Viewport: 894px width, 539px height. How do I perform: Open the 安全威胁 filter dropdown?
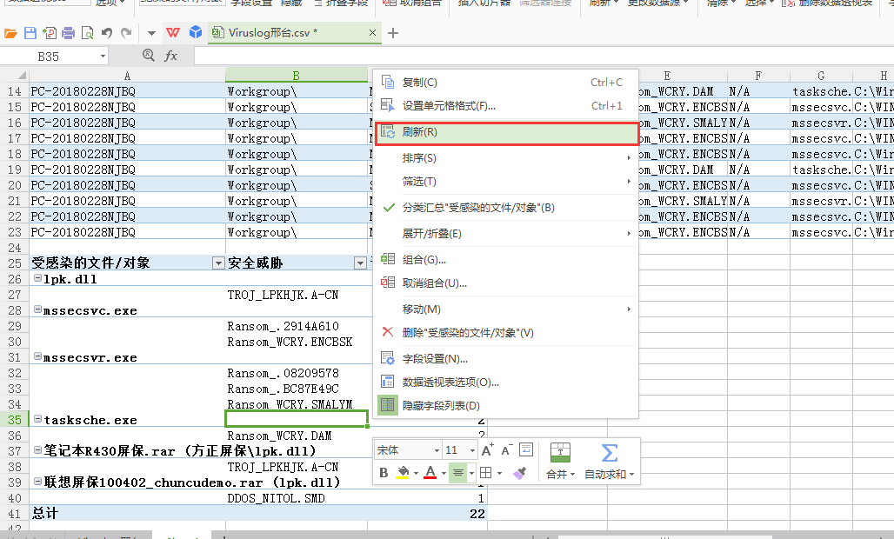coord(360,263)
